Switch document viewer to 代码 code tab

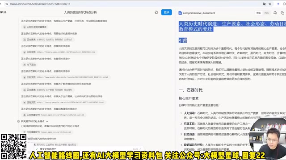[266, 13]
